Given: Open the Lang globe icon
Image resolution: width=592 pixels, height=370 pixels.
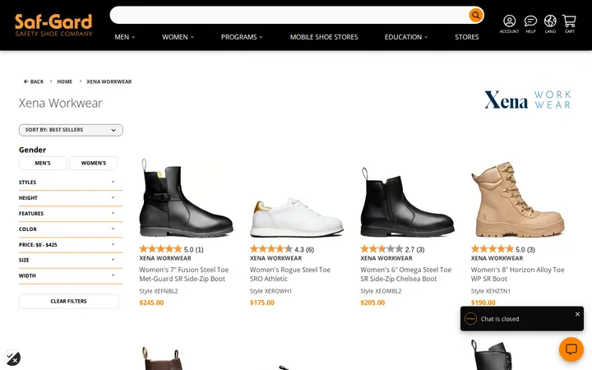Looking at the screenshot, I should pos(550,24).
